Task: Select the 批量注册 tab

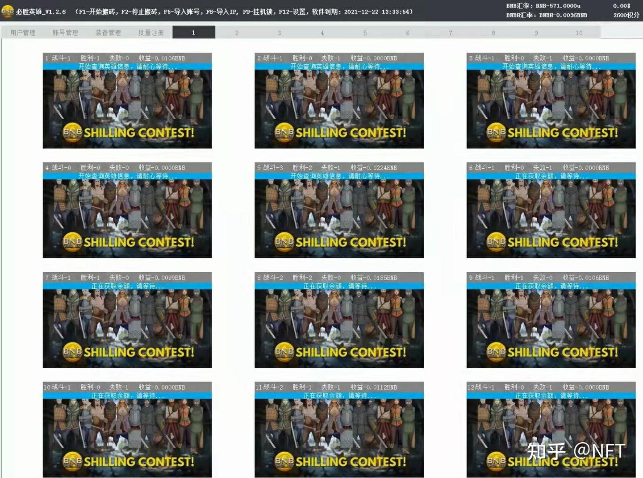Action: tap(151, 33)
